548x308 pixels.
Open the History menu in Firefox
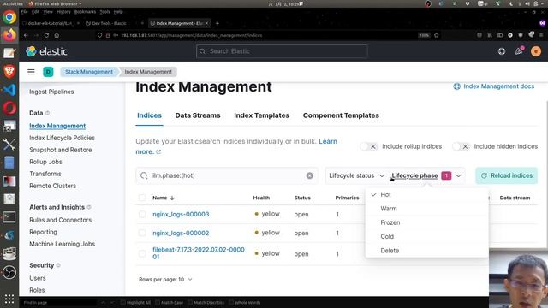[x=63, y=12]
